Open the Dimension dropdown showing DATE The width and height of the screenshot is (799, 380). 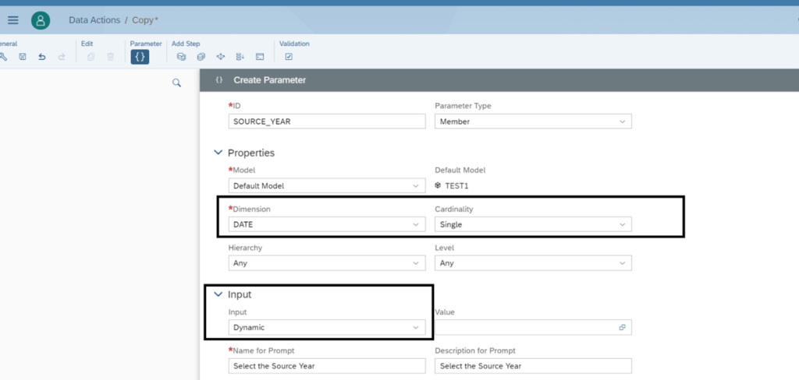pos(327,224)
